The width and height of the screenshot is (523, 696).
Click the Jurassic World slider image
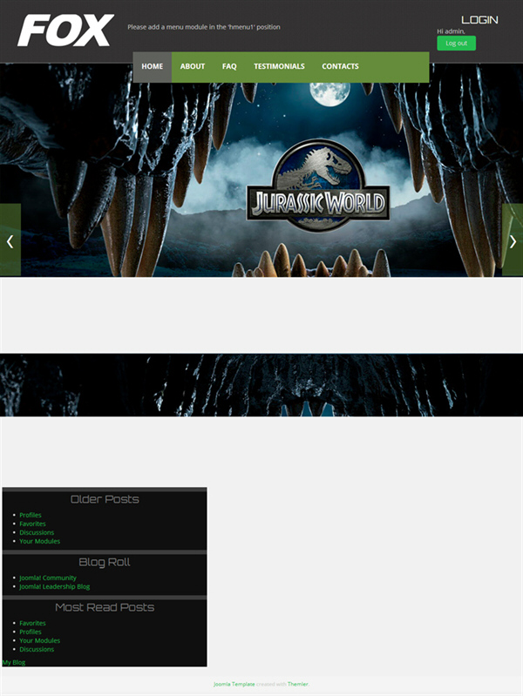[261, 170]
